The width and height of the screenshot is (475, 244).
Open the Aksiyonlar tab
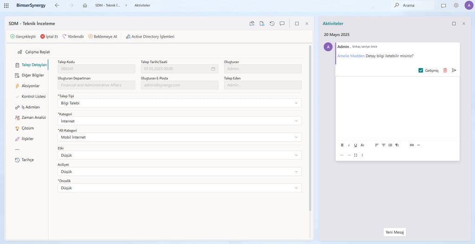pyautogui.click(x=27, y=86)
